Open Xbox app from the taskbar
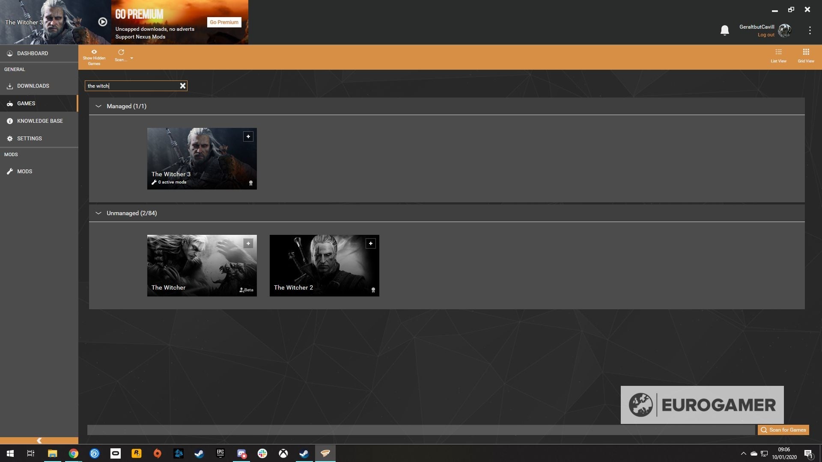Screen dimensions: 822x462 [283, 453]
